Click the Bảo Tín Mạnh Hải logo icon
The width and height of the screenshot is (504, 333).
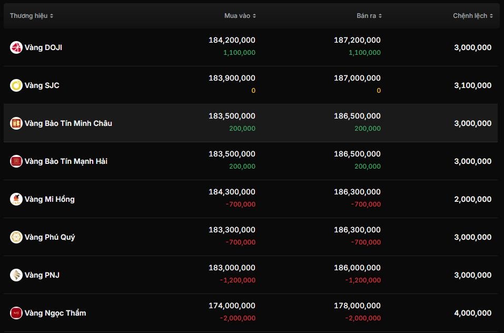pyautogui.click(x=16, y=161)
